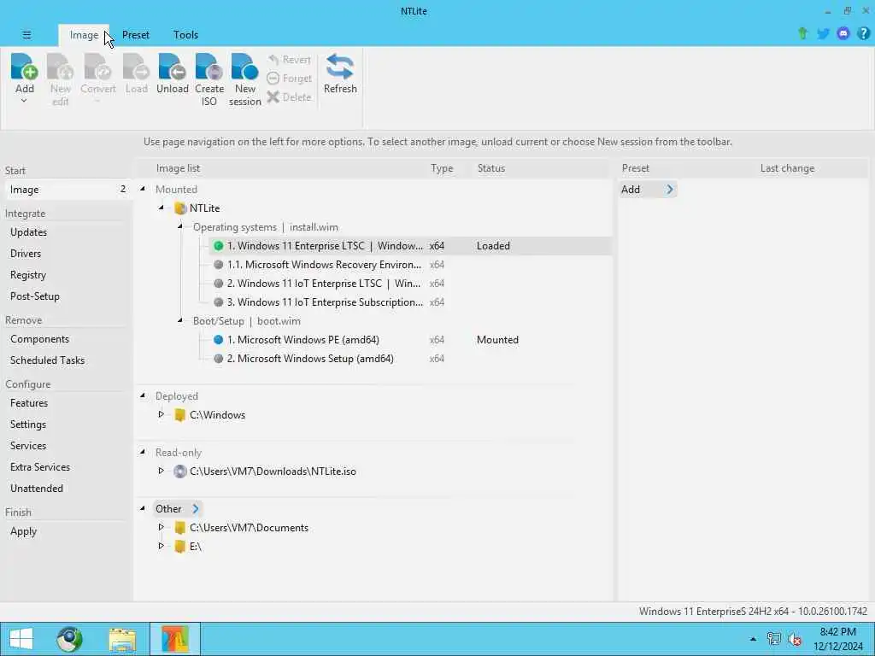Open File Explorer from taskbar
875x656 pixels.
[122, 639]
